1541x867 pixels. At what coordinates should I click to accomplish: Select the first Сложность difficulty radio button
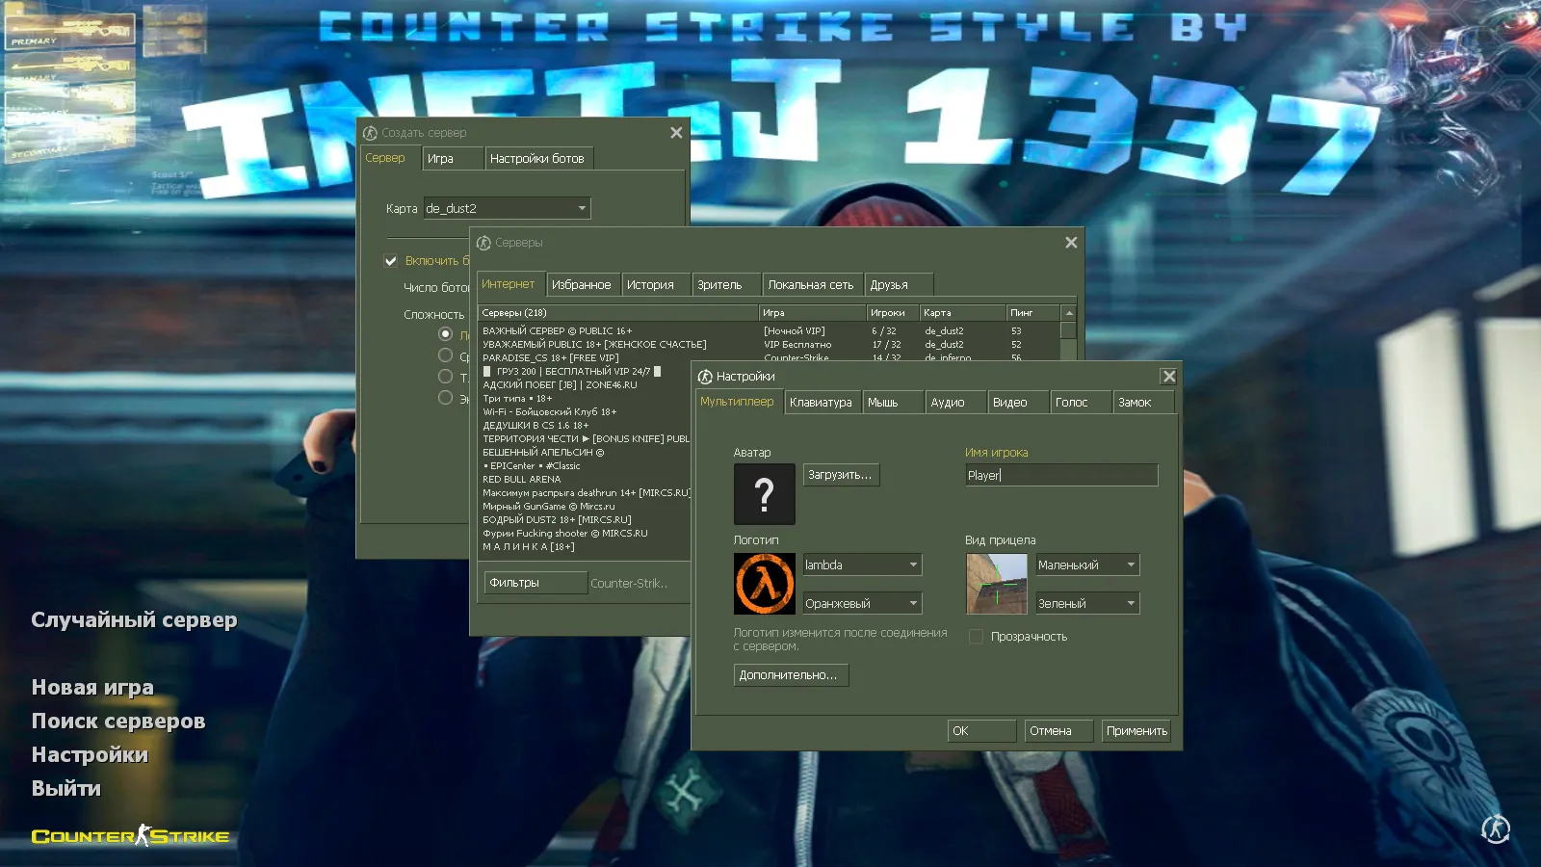point(445,333)
